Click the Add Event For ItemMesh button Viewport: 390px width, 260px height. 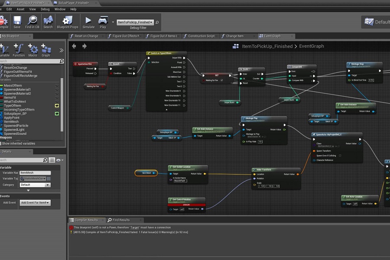point(35,203)
